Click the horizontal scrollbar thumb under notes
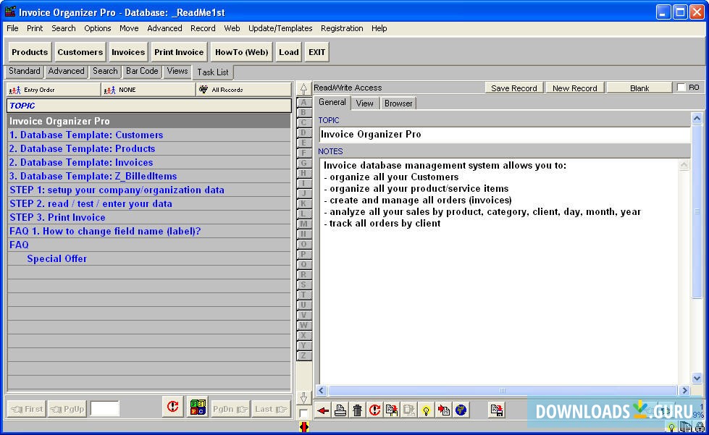The width and height of the screenshot is (709, 435). click(x=503, y=390)
